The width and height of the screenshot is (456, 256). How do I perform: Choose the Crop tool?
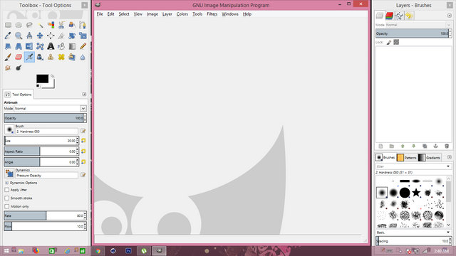click(x=61, y=36)
